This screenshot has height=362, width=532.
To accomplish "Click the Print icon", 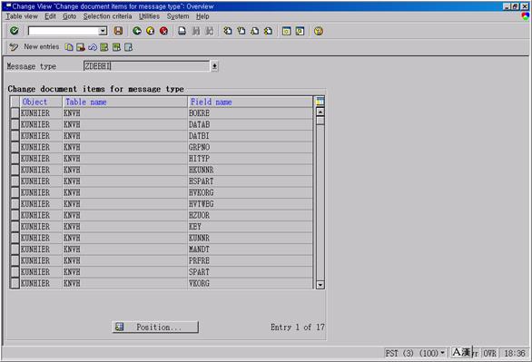I will 182,31.
